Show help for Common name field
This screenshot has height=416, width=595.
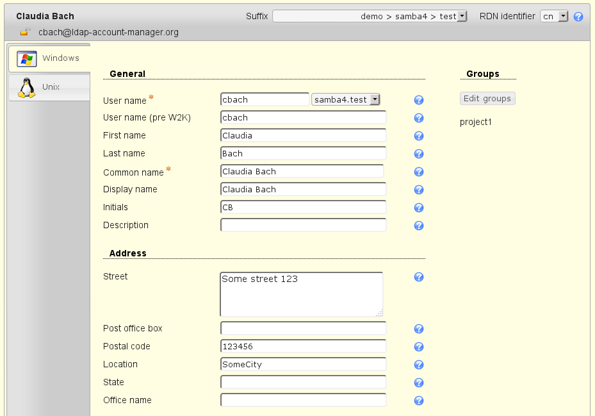coord(419,172)
